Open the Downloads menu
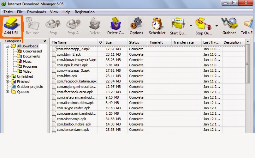255x158 pixels. tap(36, 12)
